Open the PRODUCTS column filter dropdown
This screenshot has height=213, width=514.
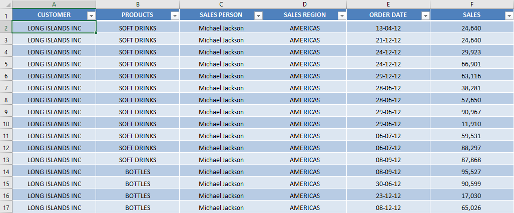click(175, 15)
